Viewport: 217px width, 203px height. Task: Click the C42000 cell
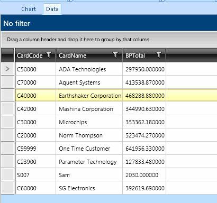click(x=35, y=109)
